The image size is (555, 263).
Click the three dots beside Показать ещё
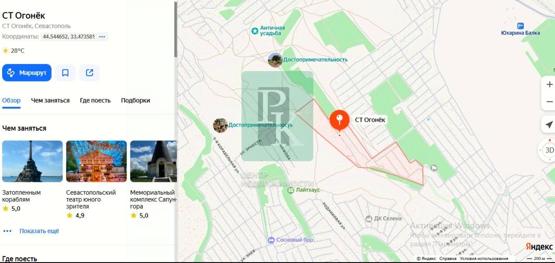coord(7,231)
